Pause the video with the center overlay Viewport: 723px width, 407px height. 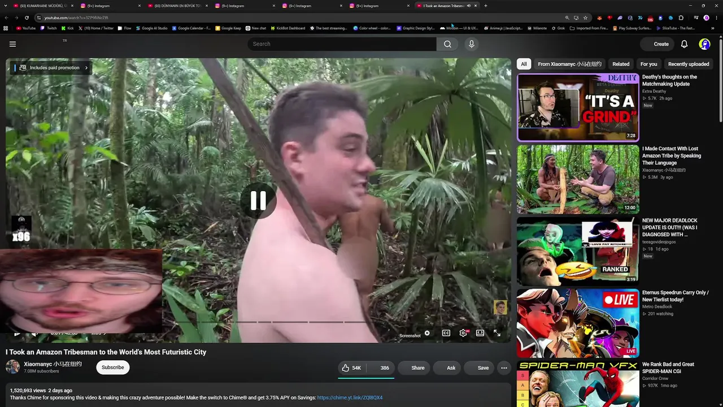coord(258,201)
